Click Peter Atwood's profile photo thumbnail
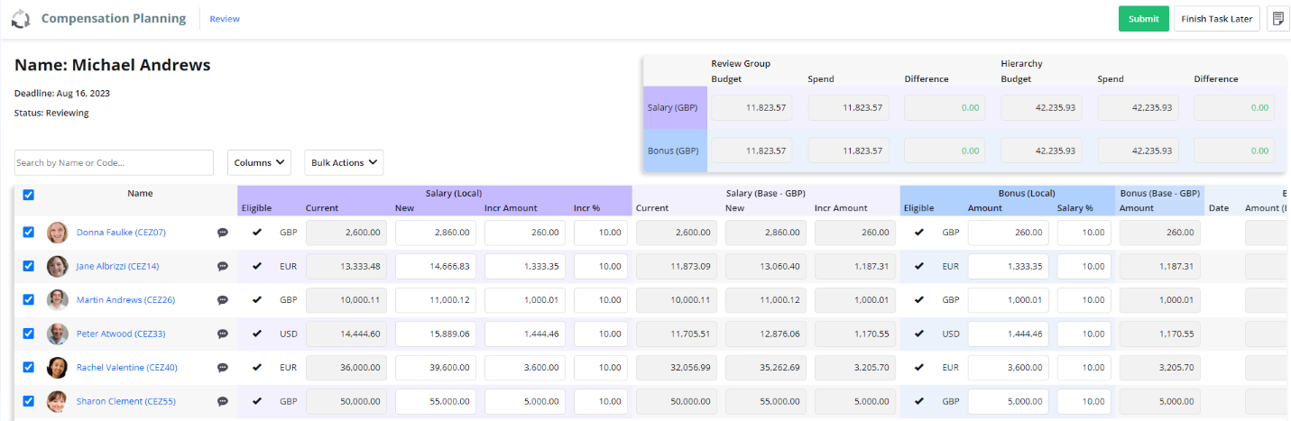This screenshot has height=421, width=1291. (58, 334)
